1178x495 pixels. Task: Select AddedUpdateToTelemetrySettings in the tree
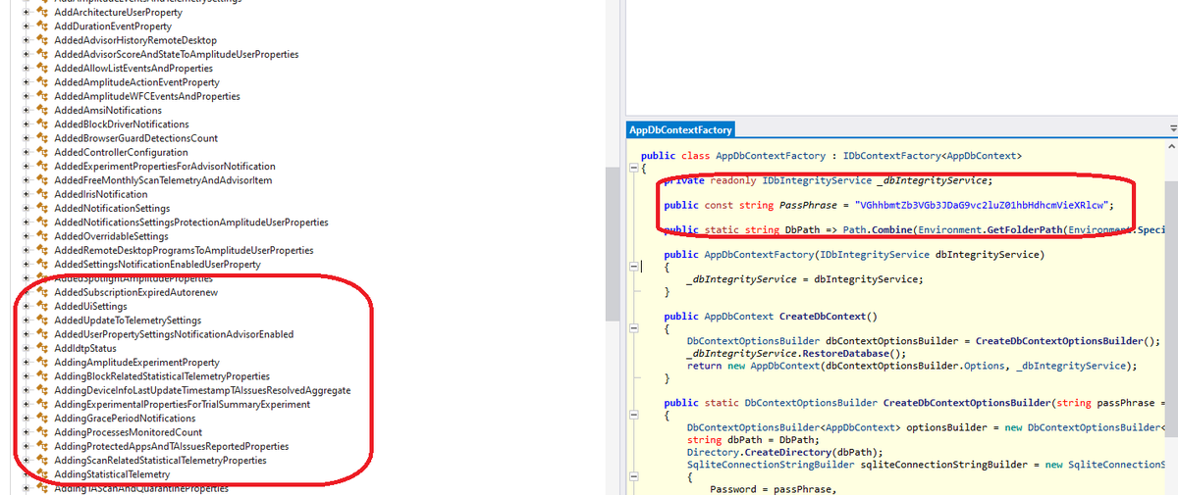pyautogui.click(x=128, y=321)
